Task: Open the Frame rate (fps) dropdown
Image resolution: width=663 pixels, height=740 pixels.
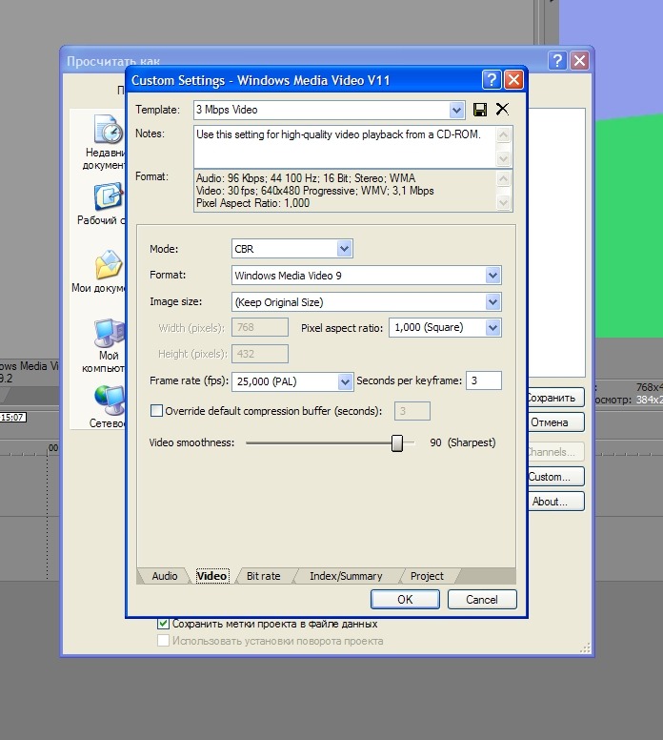Action: point(345,381)
